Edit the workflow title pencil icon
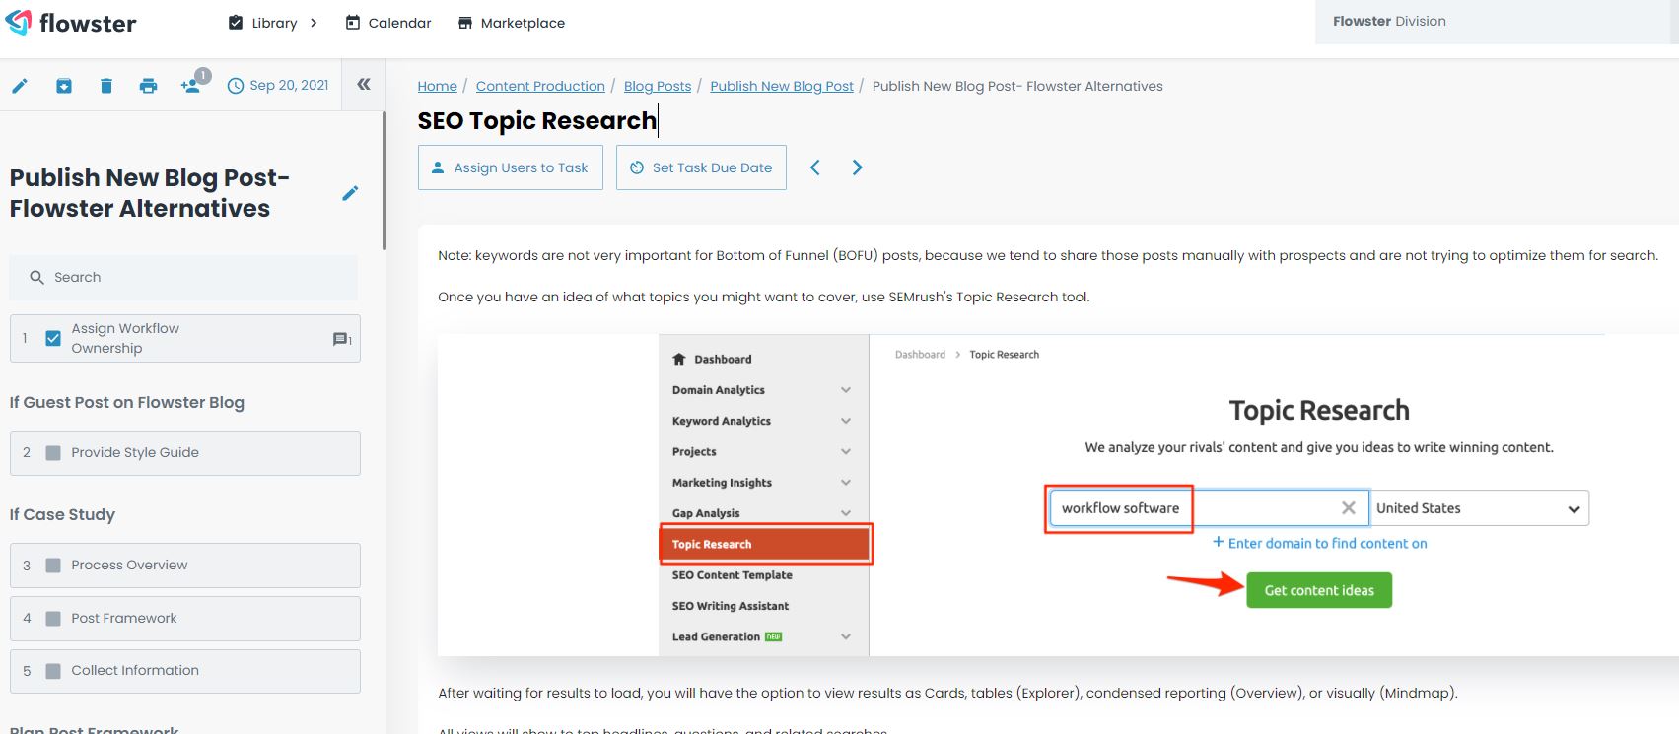Screen dimensions: 1679x734 [x=350, y=193]
